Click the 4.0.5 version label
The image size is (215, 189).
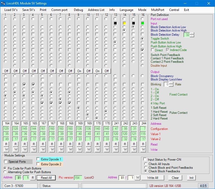tap(203, 186)
